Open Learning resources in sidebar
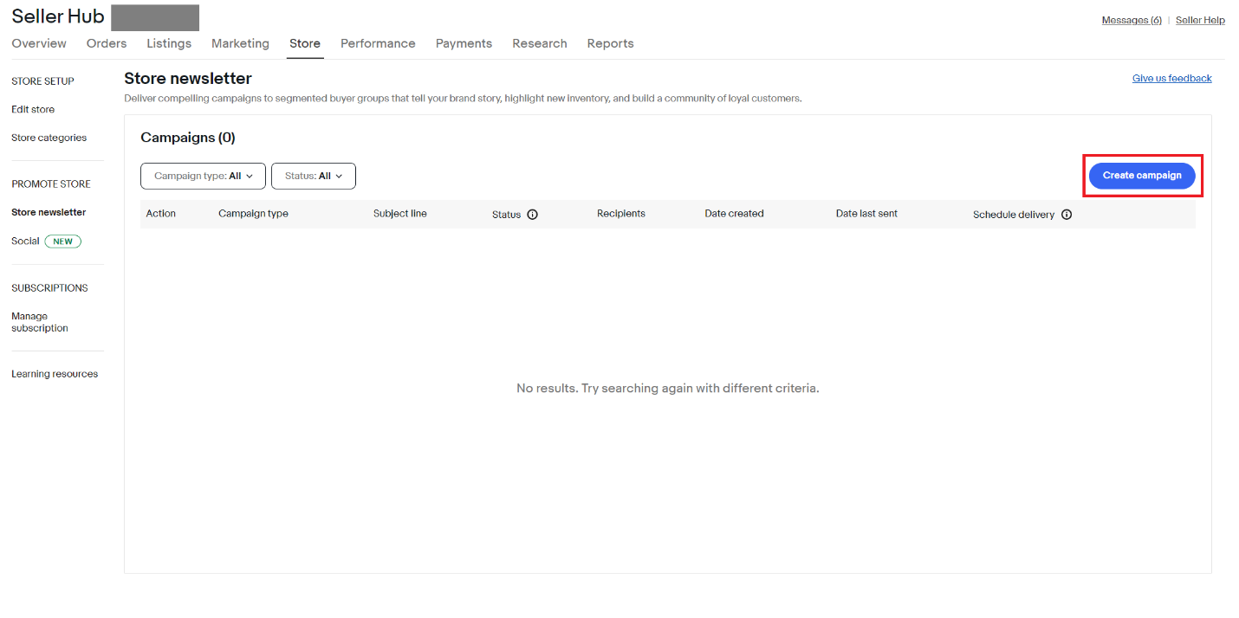The height and width of the screenshot is (618, 1239). 55,374
